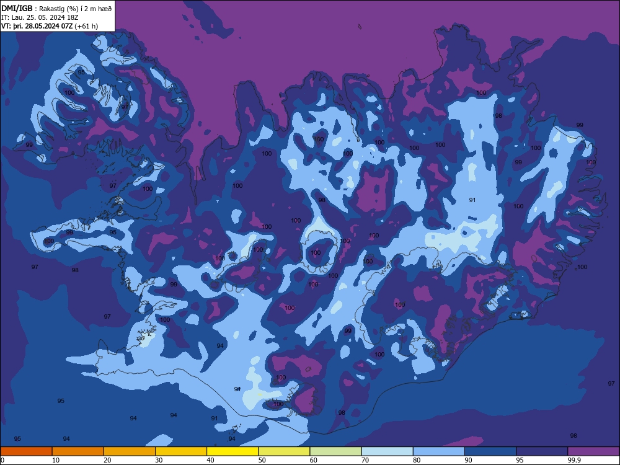Click the amber 20–30 legend swatch
This screenshot has width=620, height=465.
130,451
